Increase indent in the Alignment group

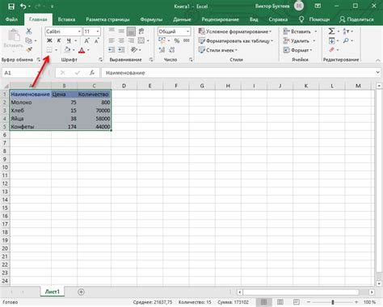(x=121, y=50)
